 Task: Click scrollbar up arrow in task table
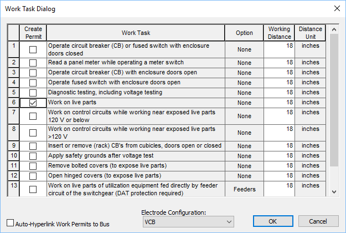coord(333,29)
